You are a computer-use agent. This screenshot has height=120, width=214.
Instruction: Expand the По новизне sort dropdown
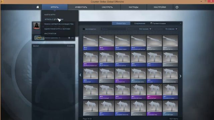click(171, 29)
